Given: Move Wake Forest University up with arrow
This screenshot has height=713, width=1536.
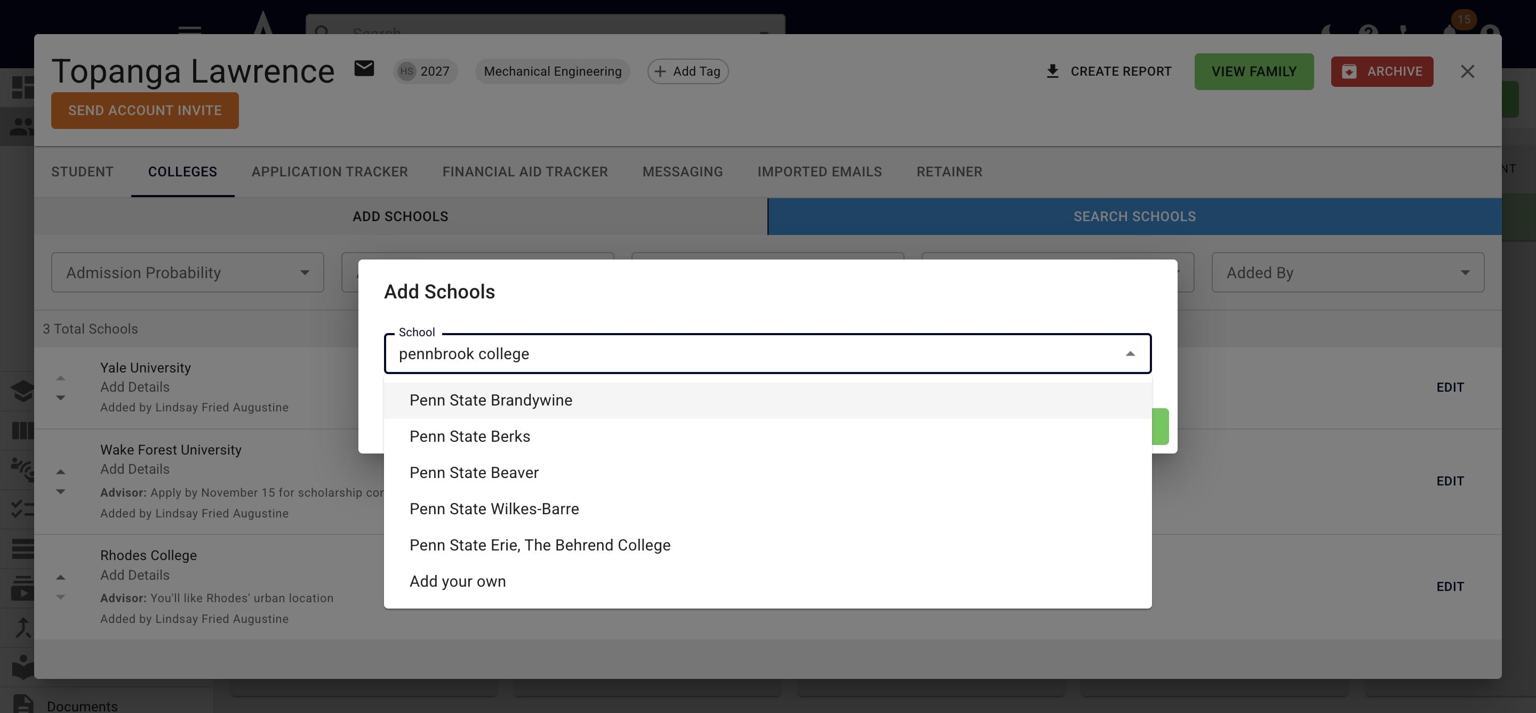Looking at the screenshot, I should pos(60,472).
